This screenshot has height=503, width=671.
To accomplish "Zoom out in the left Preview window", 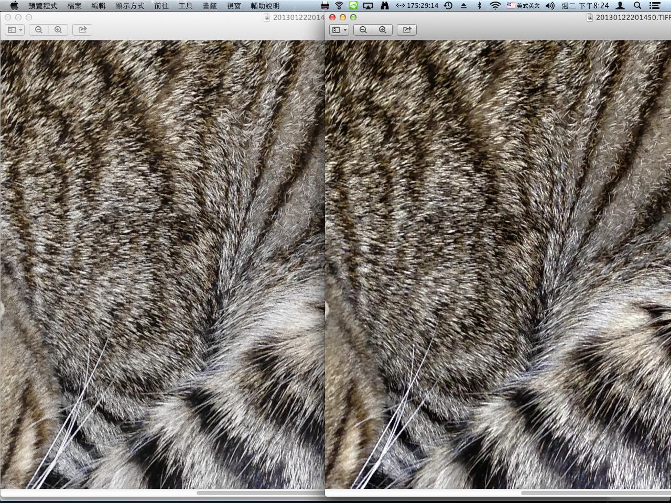I will coord(39,30).
